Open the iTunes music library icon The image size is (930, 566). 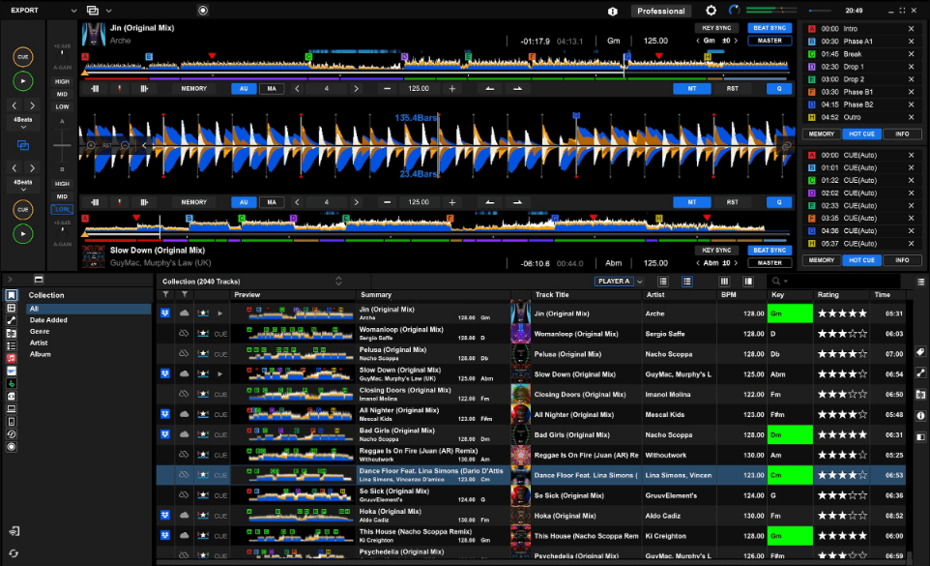coord(12,358)
